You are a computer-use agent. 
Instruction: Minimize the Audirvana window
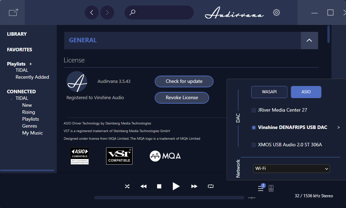coord(315,13)
